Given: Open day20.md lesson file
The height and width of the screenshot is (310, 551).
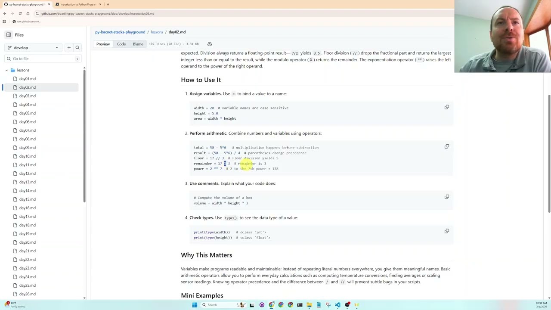Looking at the screenshot, I should click(x=27, y=242).
